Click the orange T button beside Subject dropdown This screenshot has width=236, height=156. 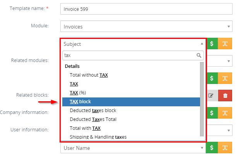(x=225, y=44)
